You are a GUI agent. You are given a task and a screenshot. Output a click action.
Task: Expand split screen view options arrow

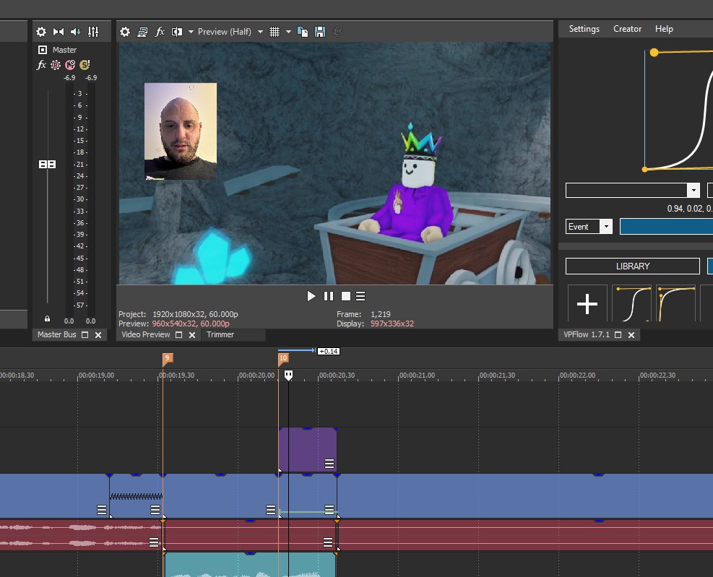pyautogui.click(x=191, y=31)
